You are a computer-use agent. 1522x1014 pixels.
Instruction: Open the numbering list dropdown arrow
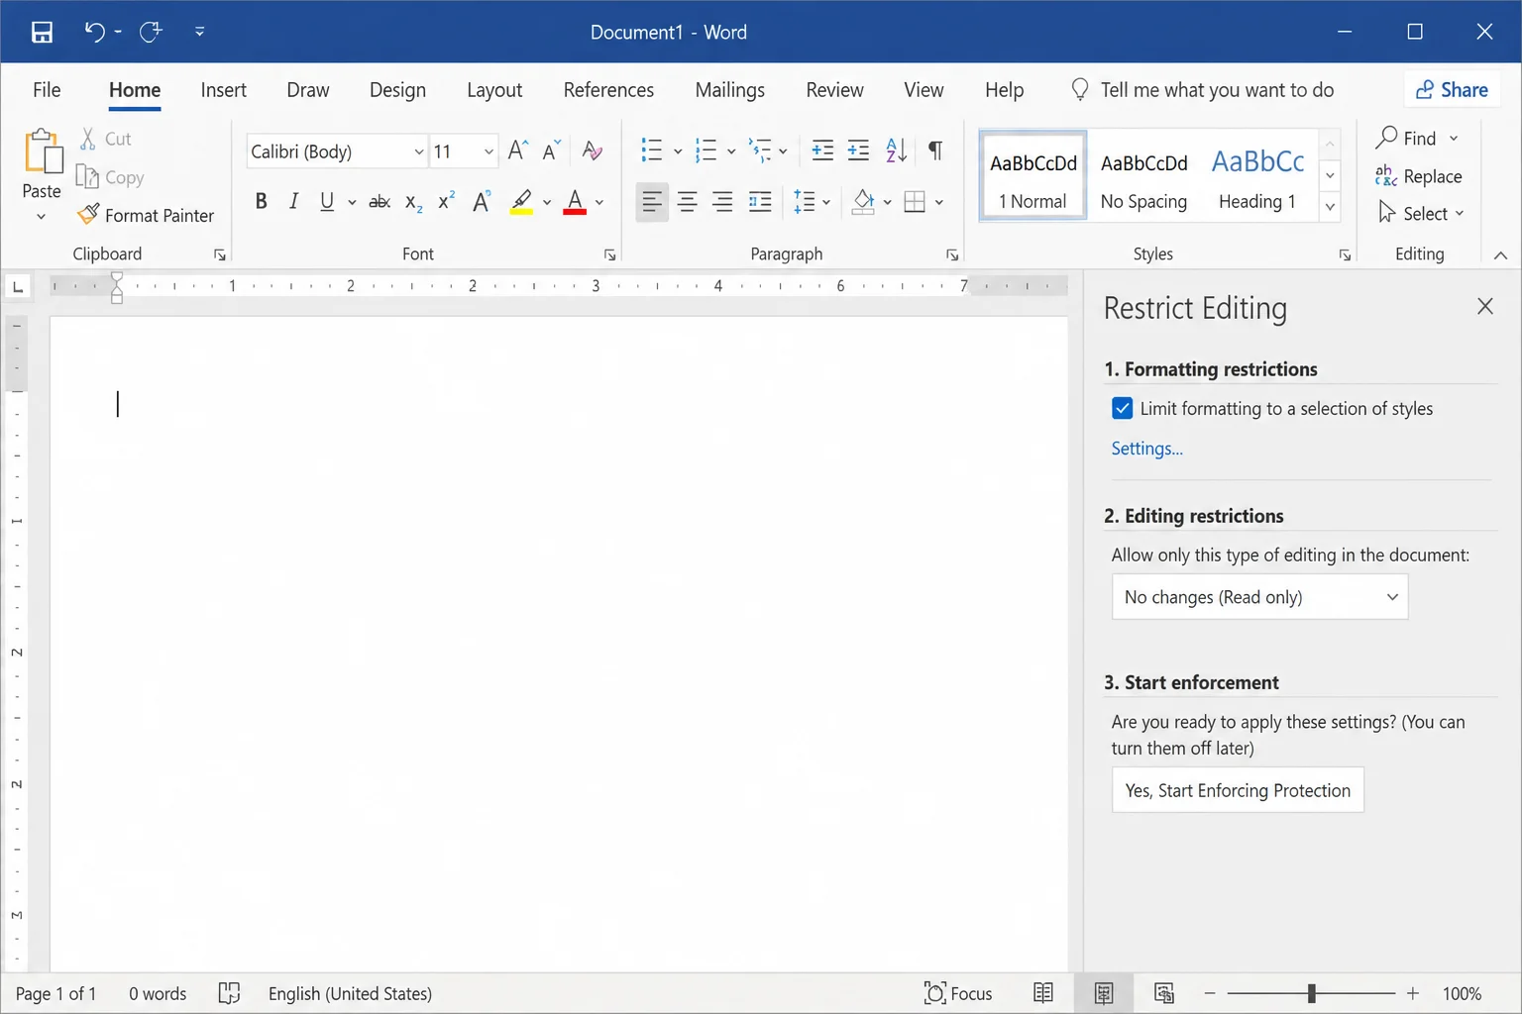731,152
